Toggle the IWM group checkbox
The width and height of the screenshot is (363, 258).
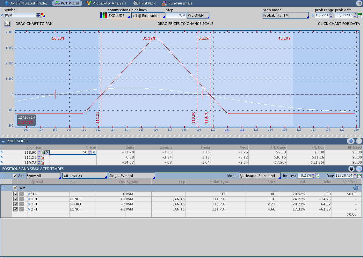[15, 188]
